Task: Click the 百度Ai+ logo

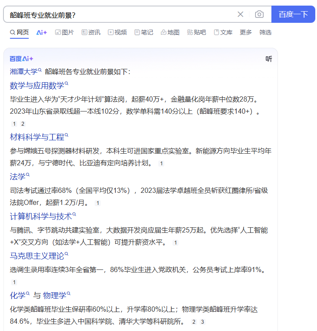Action: click(x=22, y=59)
